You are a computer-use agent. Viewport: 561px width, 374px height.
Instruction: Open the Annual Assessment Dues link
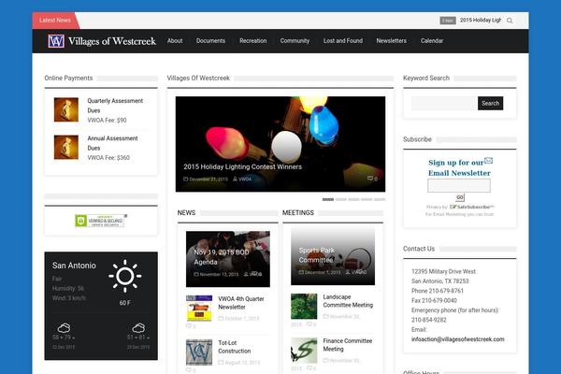click(112, 143)
